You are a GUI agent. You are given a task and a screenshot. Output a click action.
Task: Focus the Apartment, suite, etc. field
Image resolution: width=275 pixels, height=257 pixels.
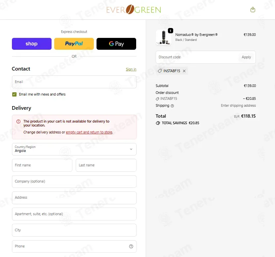[x=74, y=214]
